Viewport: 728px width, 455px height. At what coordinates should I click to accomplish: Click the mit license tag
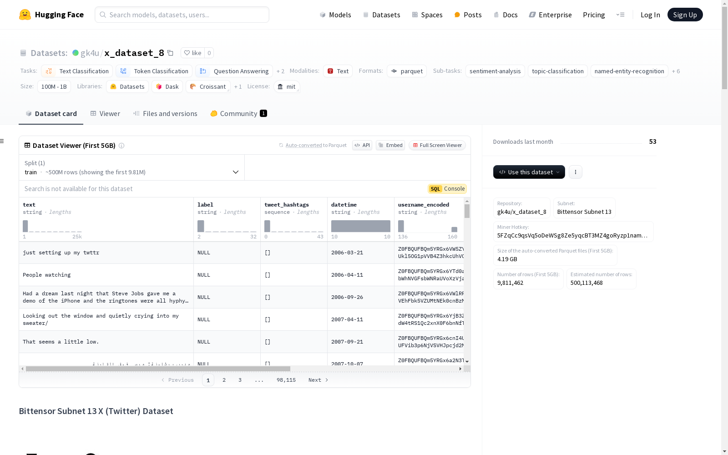click(287, 86)
